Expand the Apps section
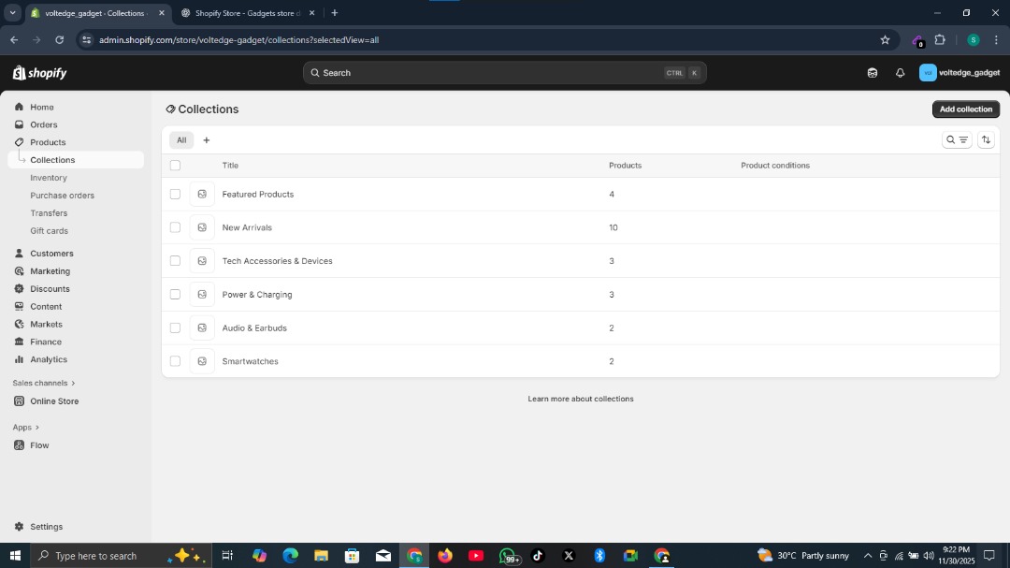The image size is (1010, 568). tap(22, 427)
